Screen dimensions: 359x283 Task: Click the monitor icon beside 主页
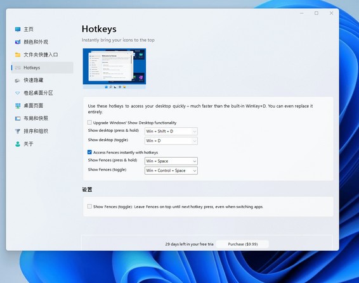pos(18,29)
